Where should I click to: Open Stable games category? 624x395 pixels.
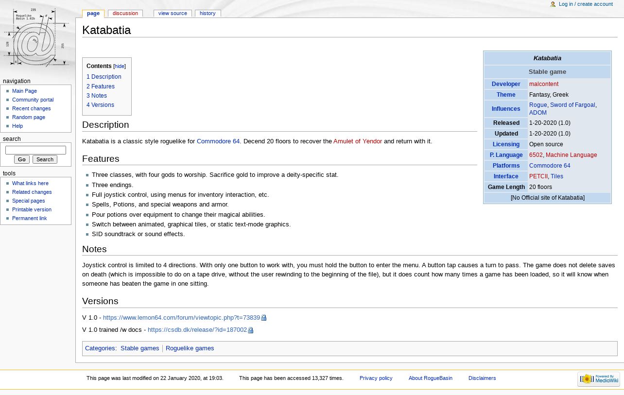coord(139,348)
